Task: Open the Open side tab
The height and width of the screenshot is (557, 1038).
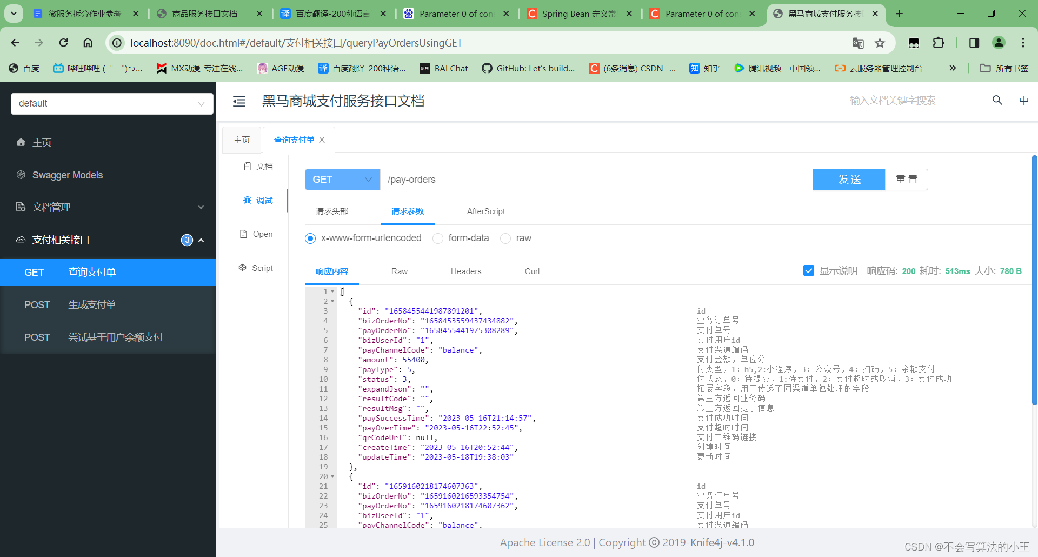Action: pyautogui.click(x=256, y=234)
